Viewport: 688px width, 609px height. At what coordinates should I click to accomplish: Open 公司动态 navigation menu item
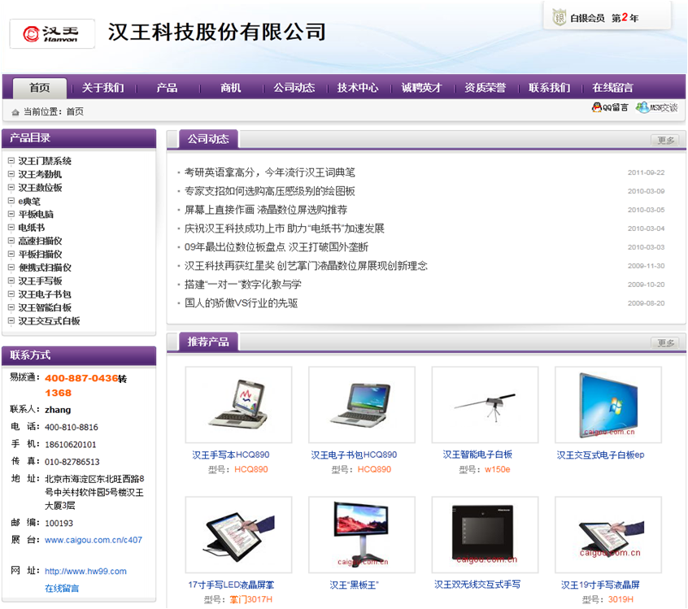point(294,88)
